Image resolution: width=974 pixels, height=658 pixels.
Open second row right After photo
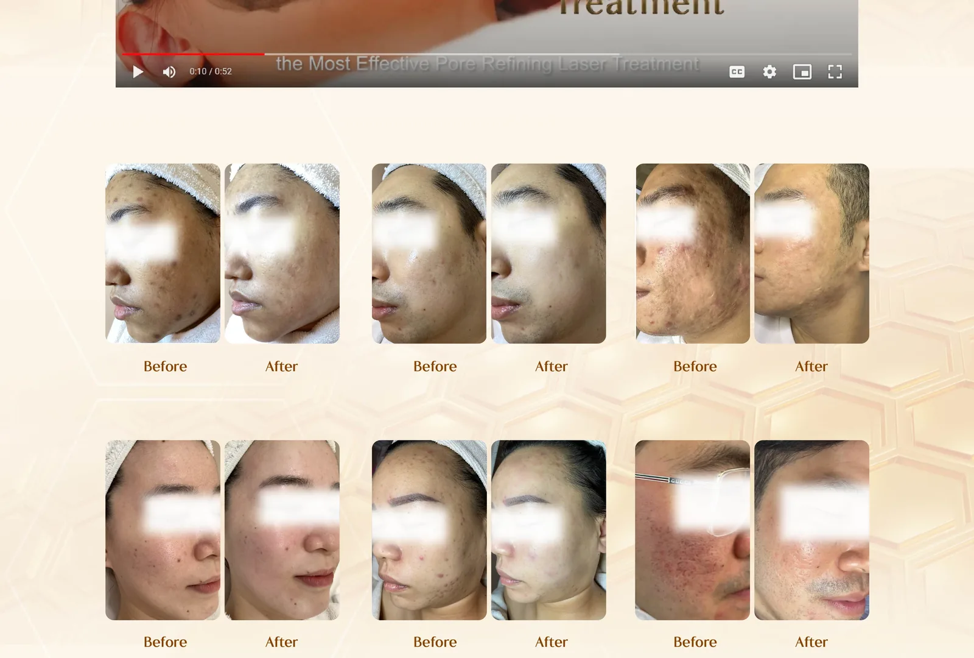click(x=812, y=530)
